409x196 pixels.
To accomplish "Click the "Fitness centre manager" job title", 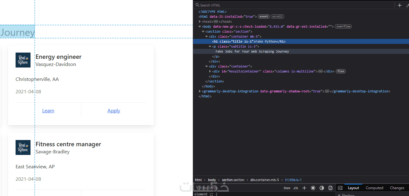I will [x=68, y=144].
